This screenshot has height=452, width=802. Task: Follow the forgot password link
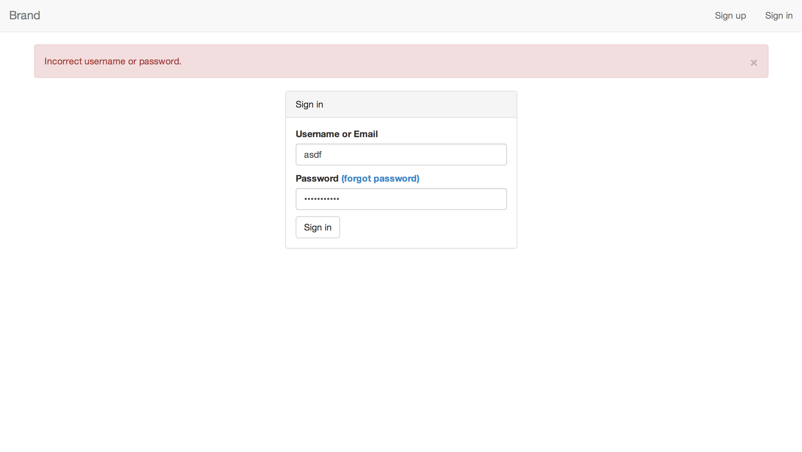tap(380, 178)
